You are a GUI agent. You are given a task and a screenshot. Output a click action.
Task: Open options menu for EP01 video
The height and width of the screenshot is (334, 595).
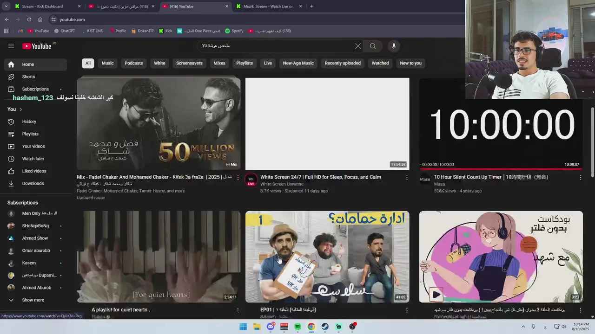(x=407, y=310)
